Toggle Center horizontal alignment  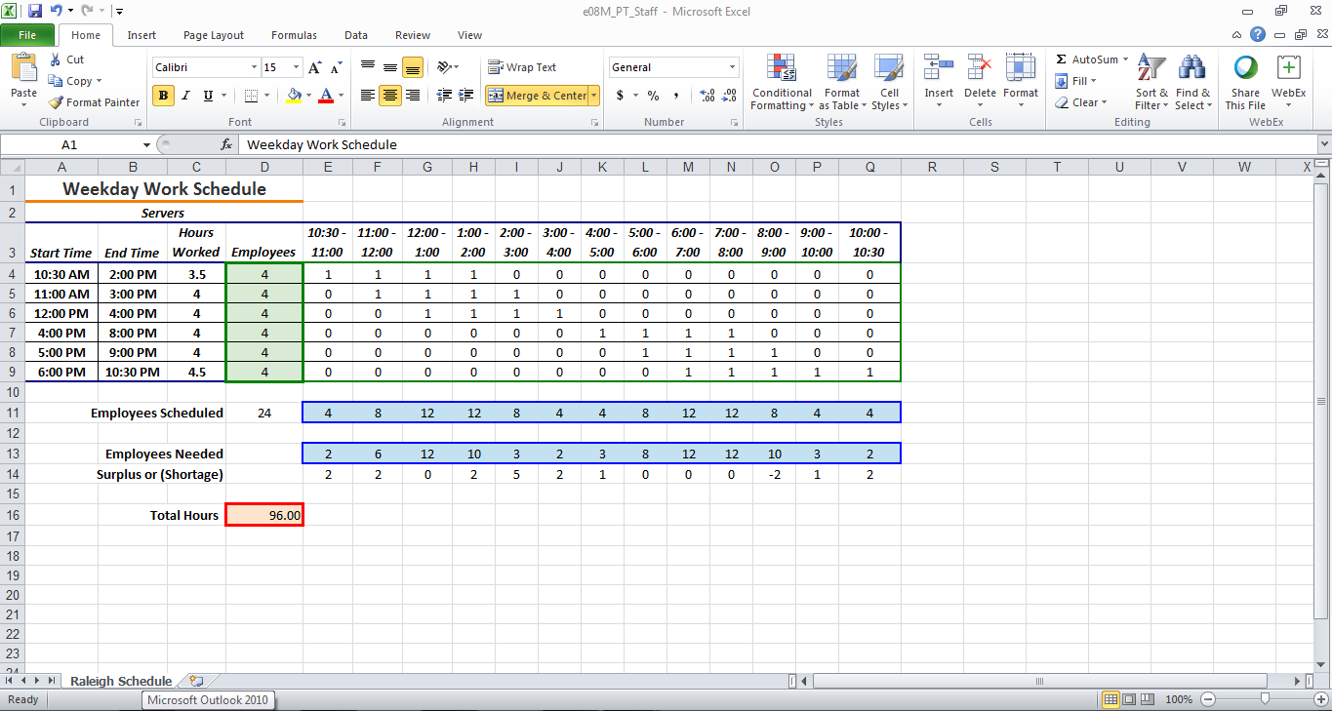tap(390, 96)
